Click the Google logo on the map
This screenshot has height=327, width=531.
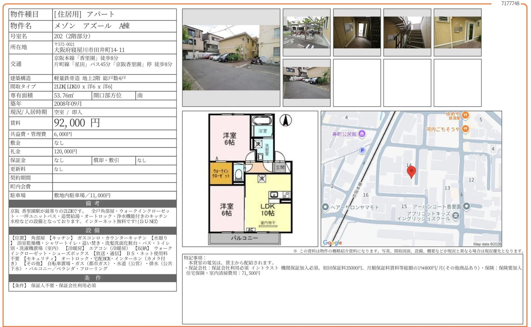pyautogui.click(x=332, y=242)
